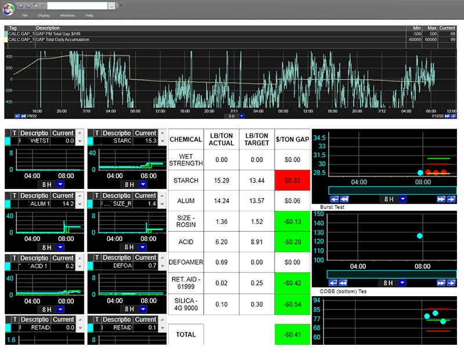Open the 8H dropdown under the WETST trend

coord(60,184)
